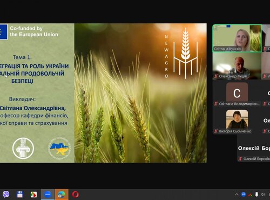This screenshot has width=270, height=200.
Task: Select Олександр Федій video tile
Action: tap(237, 66)
